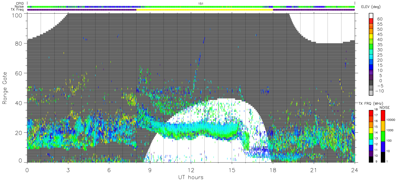Click the CPID value 151
This screenshot has height=184, width=399.
click(x=201, y=3)
